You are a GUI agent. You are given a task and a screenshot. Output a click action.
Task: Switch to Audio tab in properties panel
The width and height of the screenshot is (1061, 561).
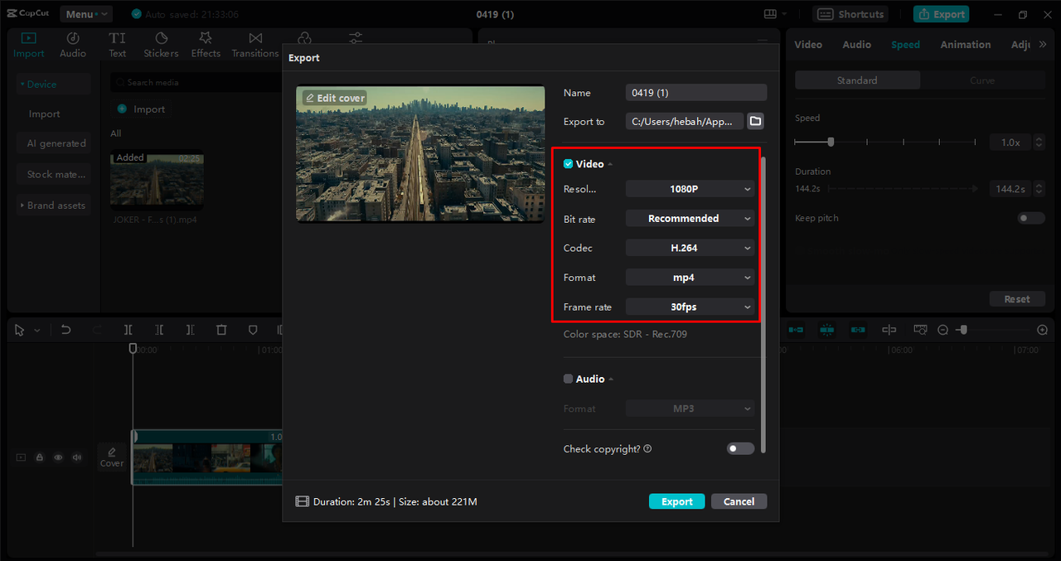click(857, 45)
